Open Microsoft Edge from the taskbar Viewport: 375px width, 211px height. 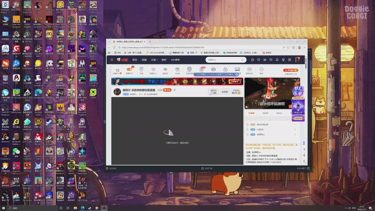click(x=82, y=208)
